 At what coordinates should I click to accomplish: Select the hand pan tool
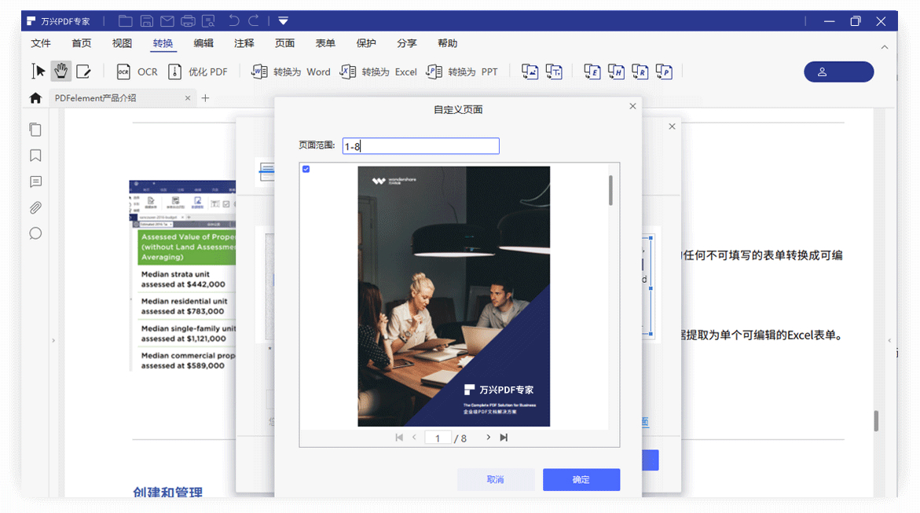point(60,71)
